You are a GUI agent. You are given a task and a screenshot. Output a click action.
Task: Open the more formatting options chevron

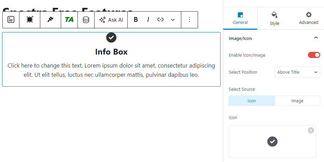(x=173, y=20)
